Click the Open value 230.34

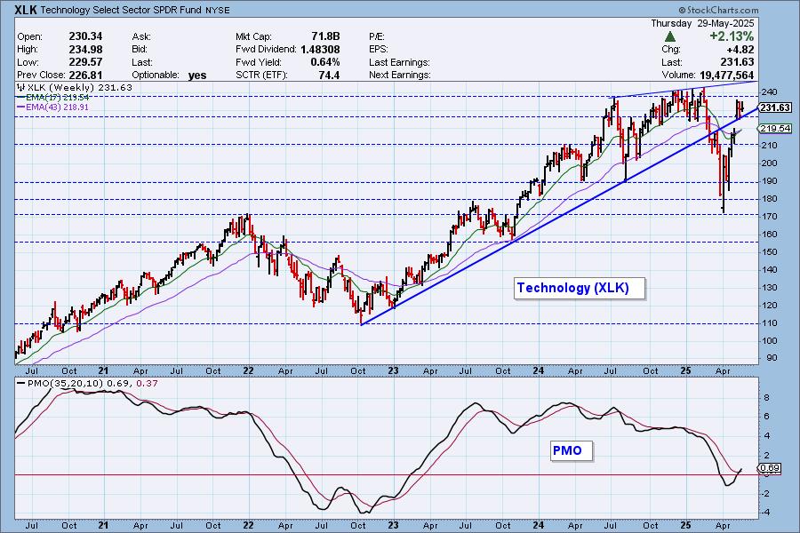85,36
